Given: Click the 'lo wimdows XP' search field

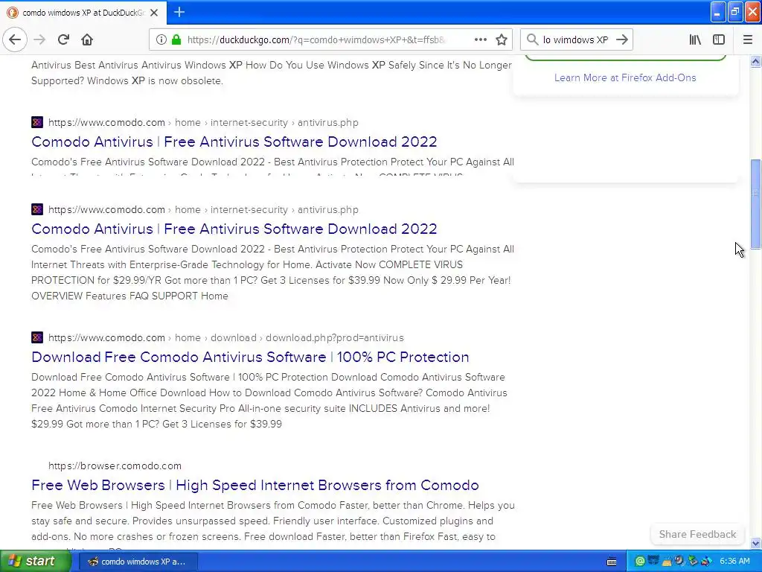Looking at the screenshot, I should (x=575, y=40).
